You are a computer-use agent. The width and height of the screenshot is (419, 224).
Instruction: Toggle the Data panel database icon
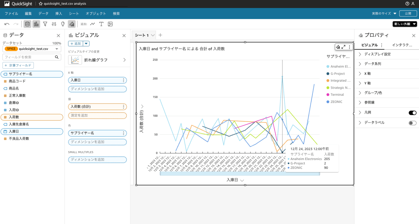[27, 24]
